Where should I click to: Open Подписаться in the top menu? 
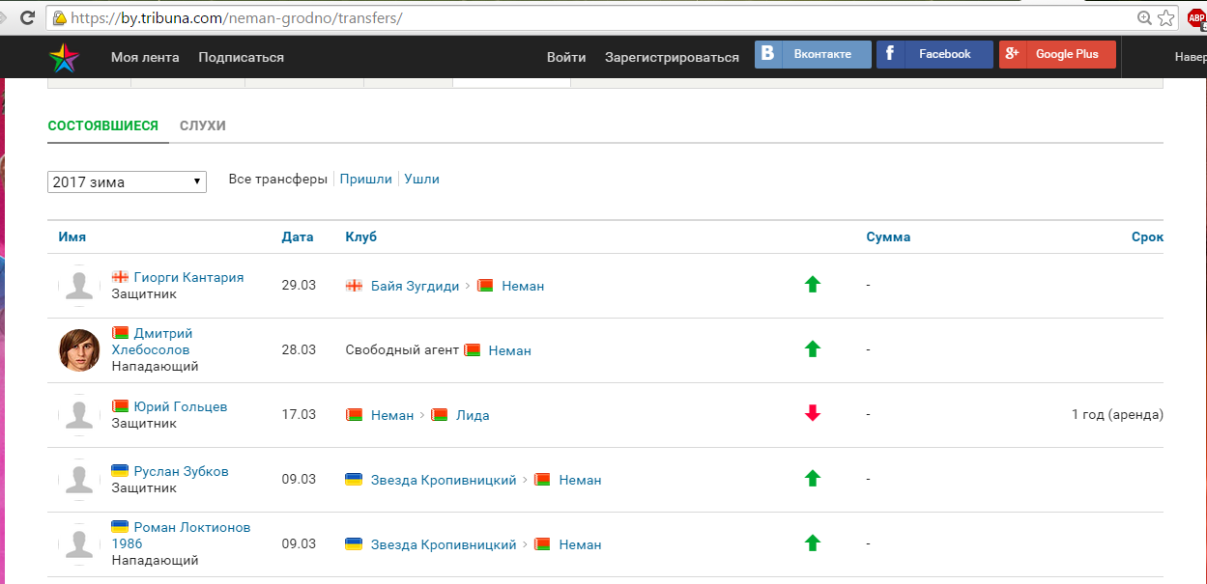tap(242, 57)
